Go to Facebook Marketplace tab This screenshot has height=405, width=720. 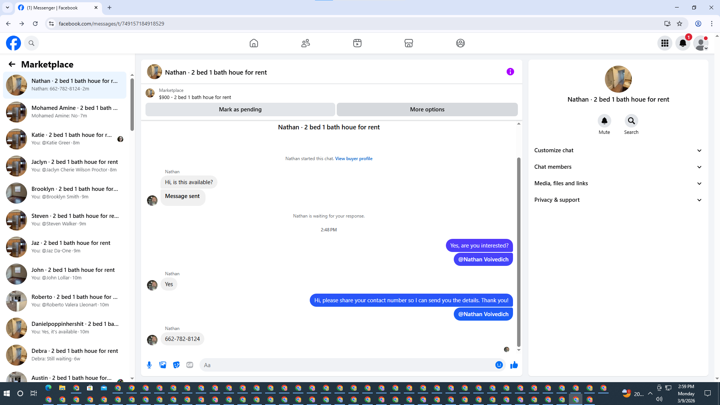(x=408, y=43)
